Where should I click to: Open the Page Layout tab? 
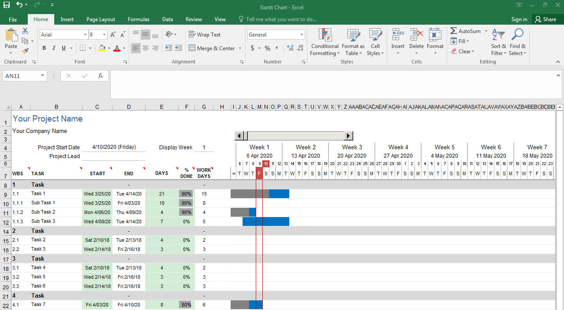click(101, 19)
